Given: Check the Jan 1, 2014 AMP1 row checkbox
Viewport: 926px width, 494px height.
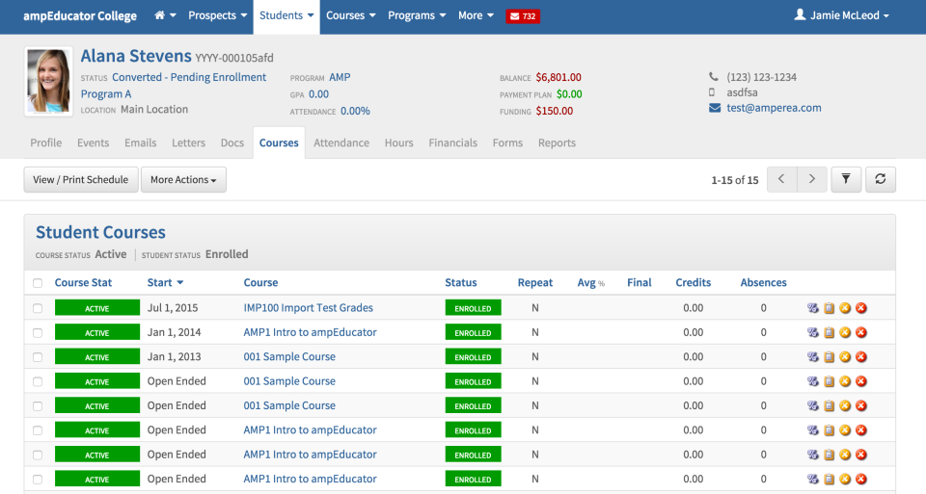Looking at the screenshot, I should [38, 333].
